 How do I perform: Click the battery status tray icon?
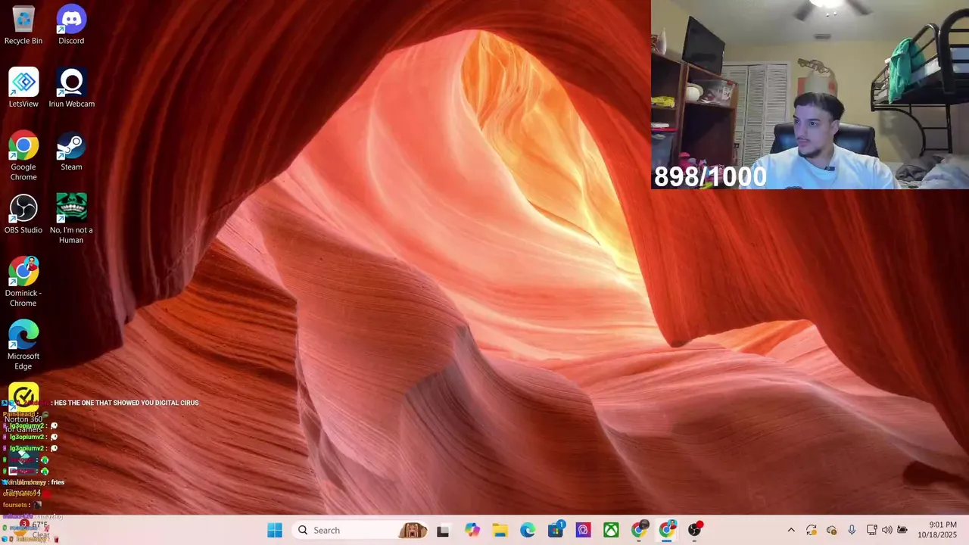point(902,530)
